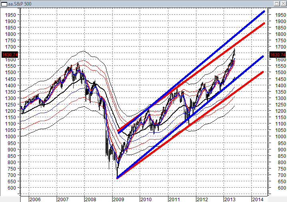The height and width of the screenshot is (202, 287).
Task: Click the trendline anchor point at 2009 low
Action: tap(117, 178)
